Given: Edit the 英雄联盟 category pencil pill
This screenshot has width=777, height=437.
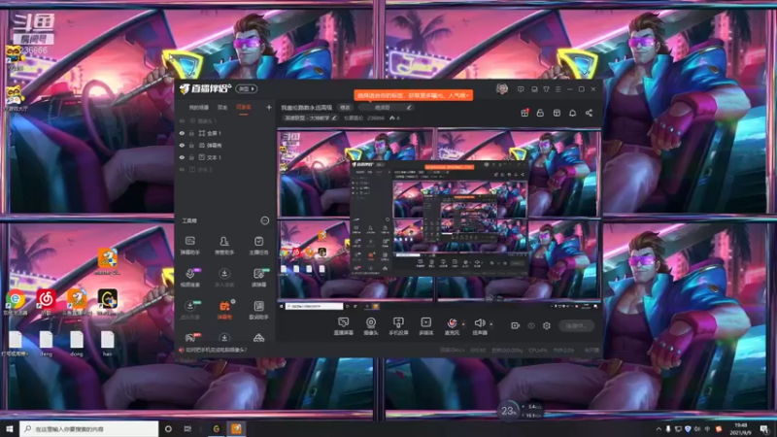Looking at the screenshot, I should coord(310,118).
